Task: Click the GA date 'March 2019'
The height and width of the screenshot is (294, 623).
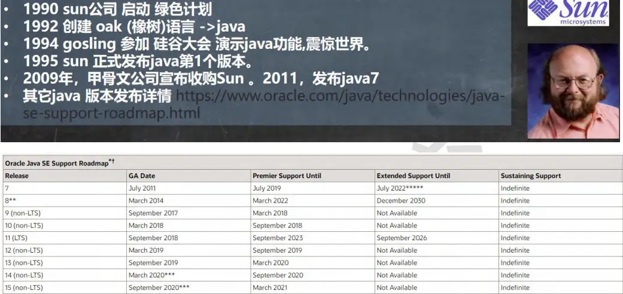Action: (146, 250)
